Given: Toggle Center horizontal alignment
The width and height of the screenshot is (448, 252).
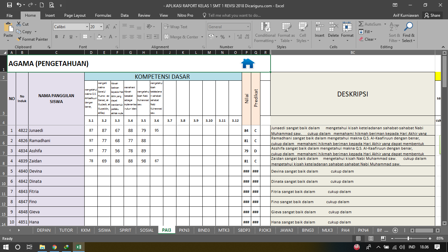Looking at the screenshot, I should point(132,37).
